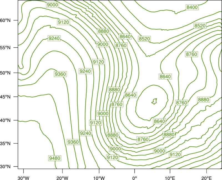The height and width of the screenshot is (180, 222).
Task: Select the 40°N latitude axis label
Action: 5,120
